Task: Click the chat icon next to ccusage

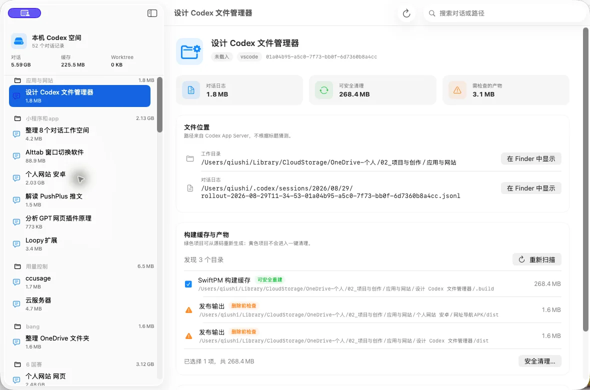Action: click(16, 282)
